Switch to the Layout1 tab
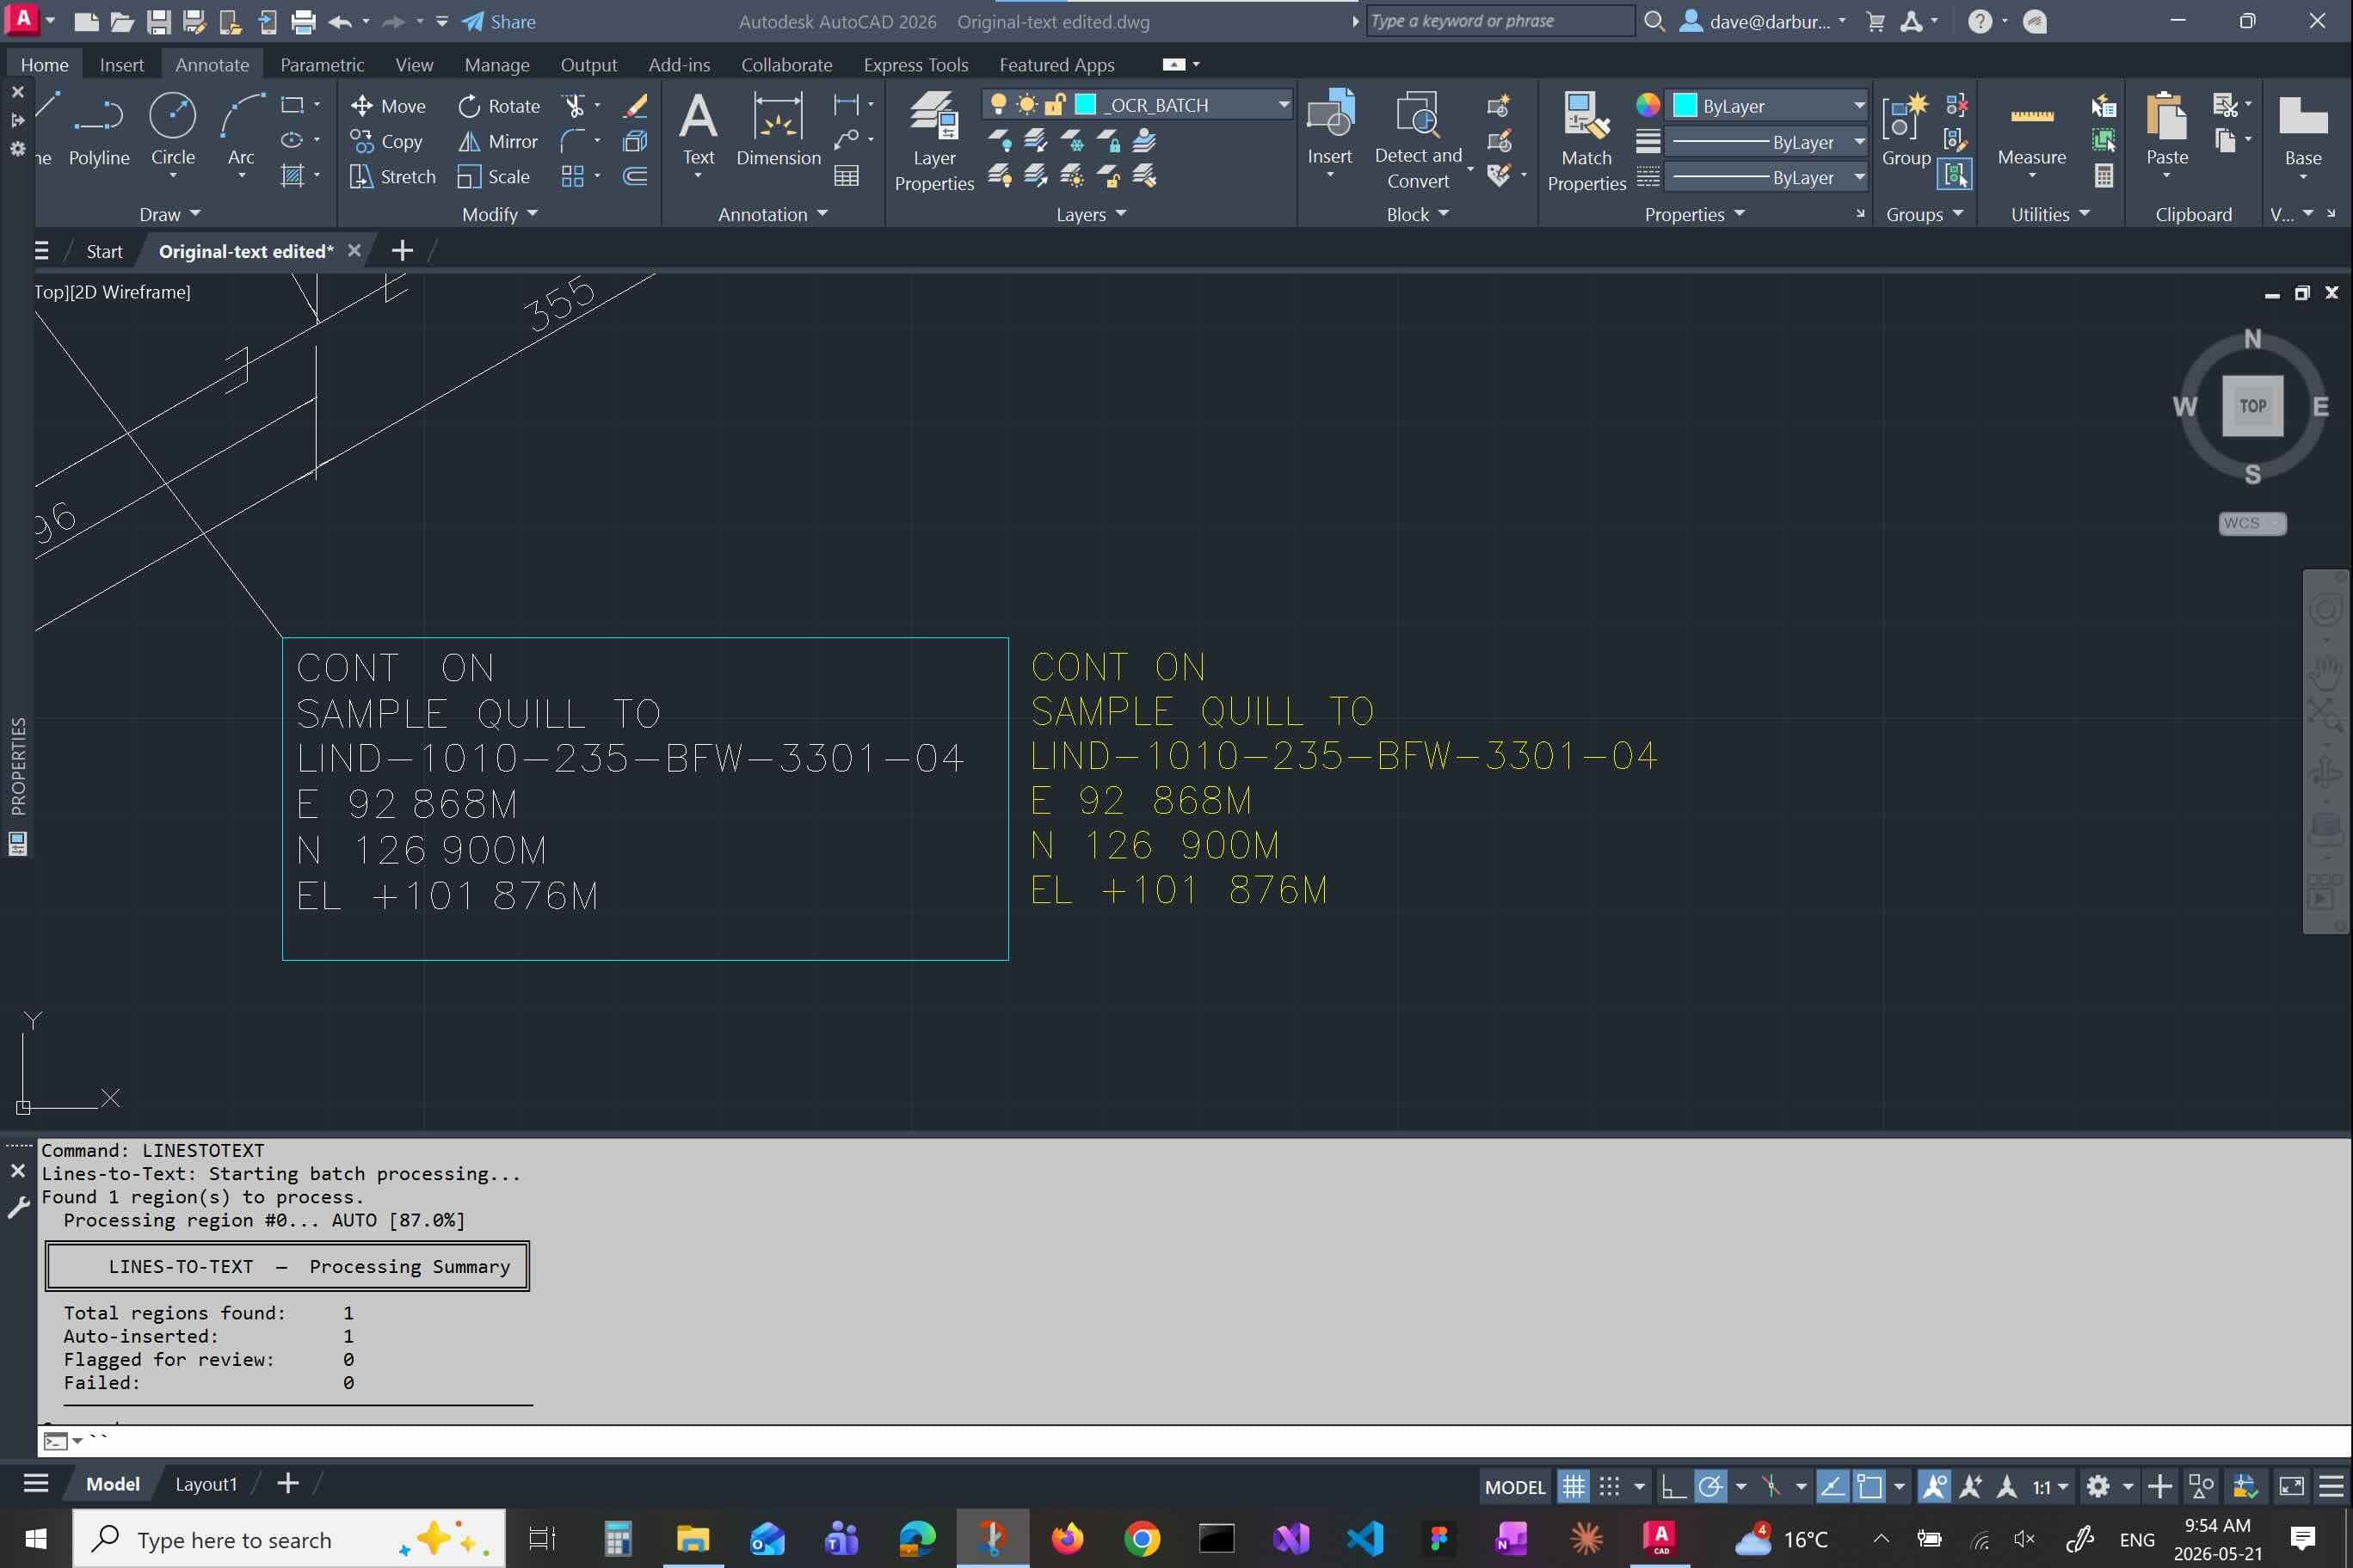The width and height of the screenshot is (2353, 1568). pyautogui.click(x=206, y=1484)
